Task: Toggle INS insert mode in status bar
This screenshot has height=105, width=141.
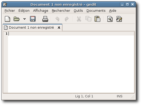Action: (x=119, y=96)
